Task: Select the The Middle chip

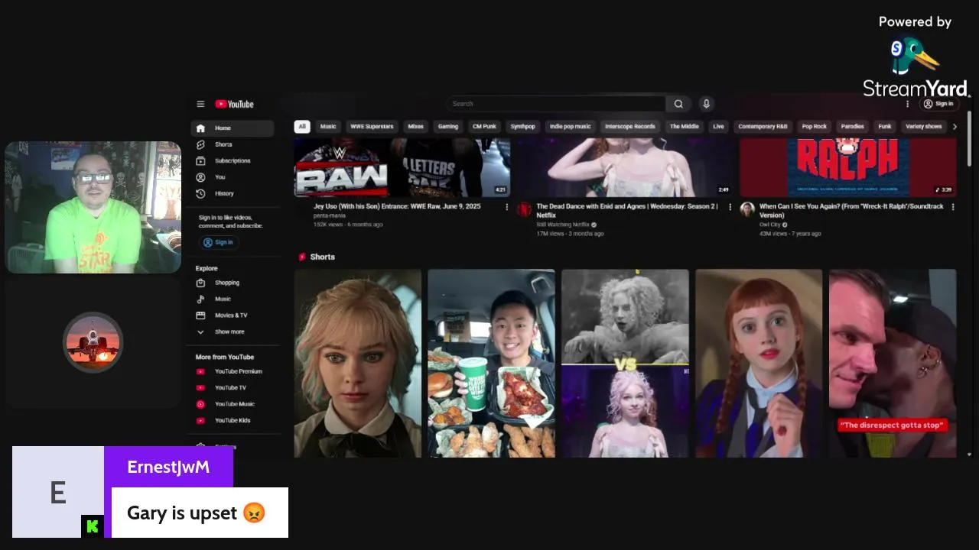Action: (x=685, y=126)
